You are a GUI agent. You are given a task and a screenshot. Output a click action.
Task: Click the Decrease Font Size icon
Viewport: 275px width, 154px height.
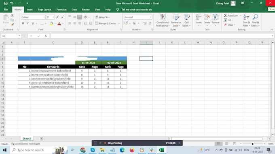click(62, 17)
